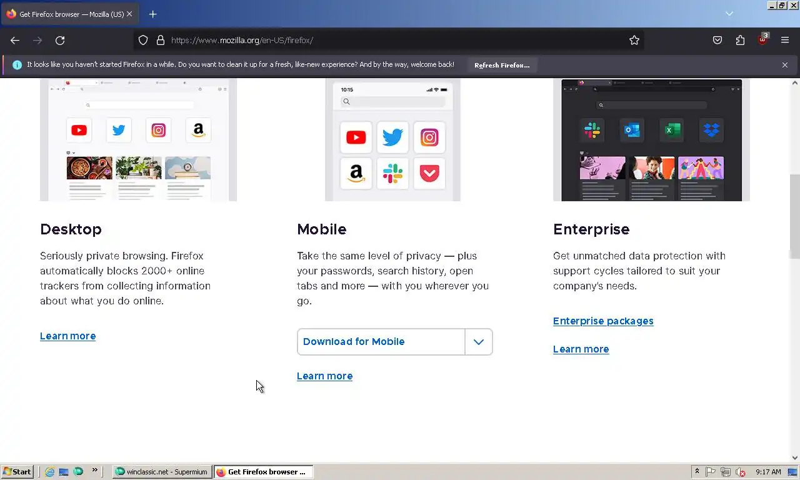Launch Internet Explorer from quick launch

49,472
